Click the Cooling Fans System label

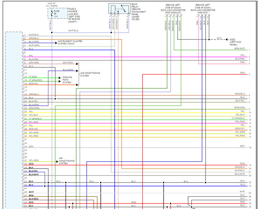pos(67,80)
